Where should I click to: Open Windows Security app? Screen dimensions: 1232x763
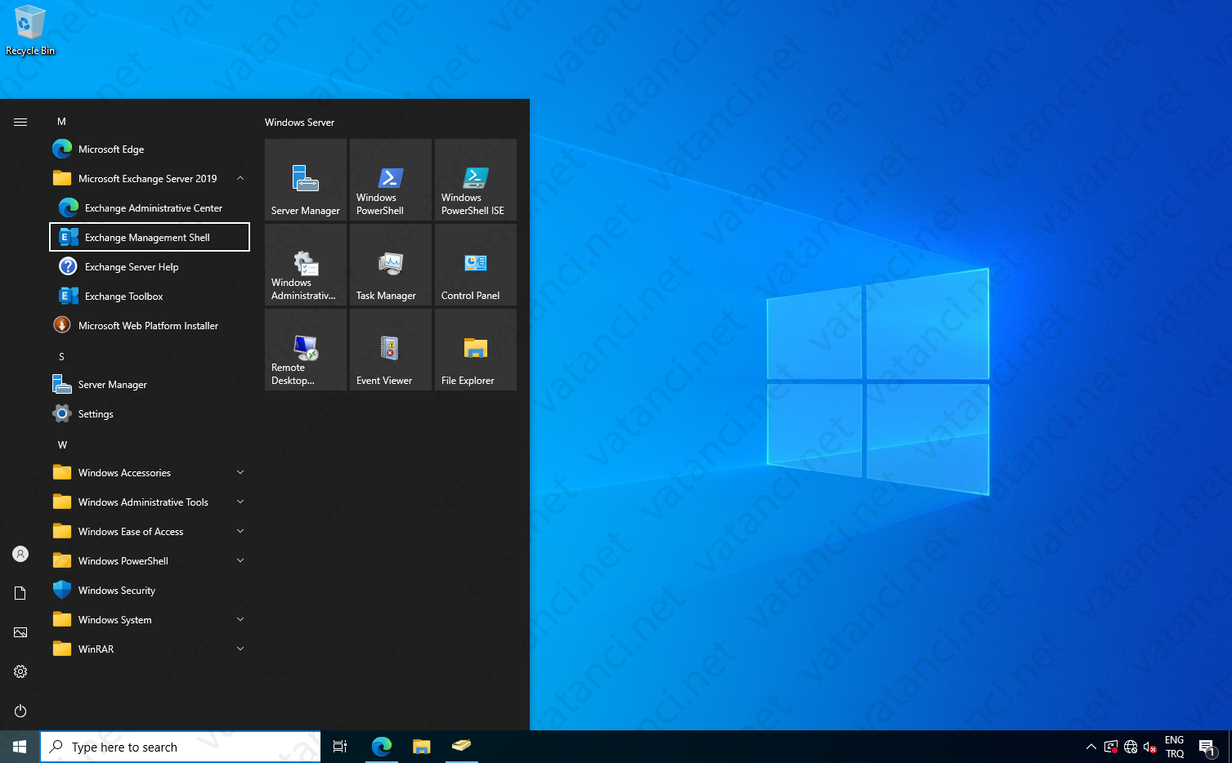pyautogui.click(x=150, y=590)
